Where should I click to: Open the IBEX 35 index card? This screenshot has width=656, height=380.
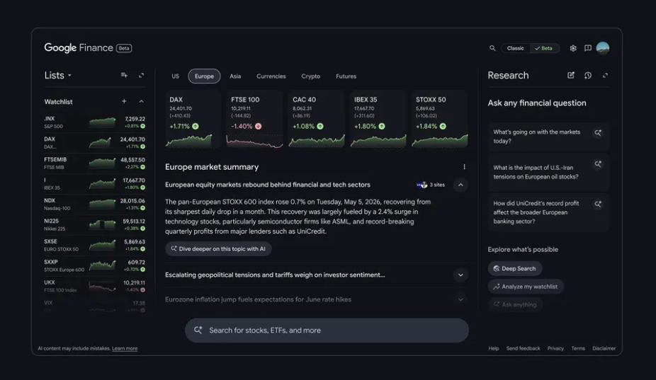(378, 120)
